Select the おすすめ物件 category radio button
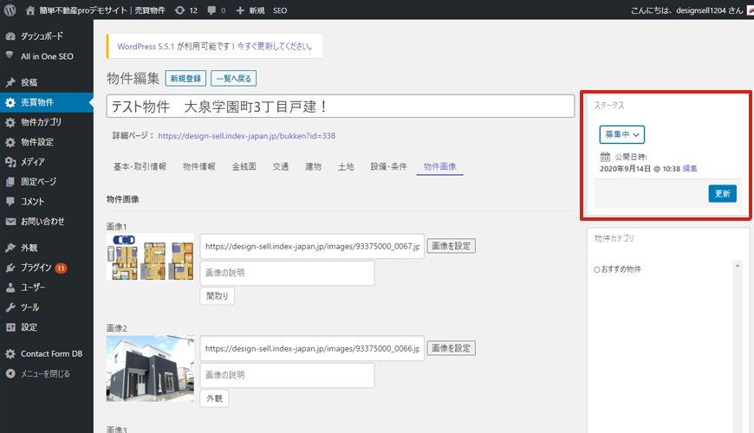This screenshot has height=433, width=754. pos(597,269)
